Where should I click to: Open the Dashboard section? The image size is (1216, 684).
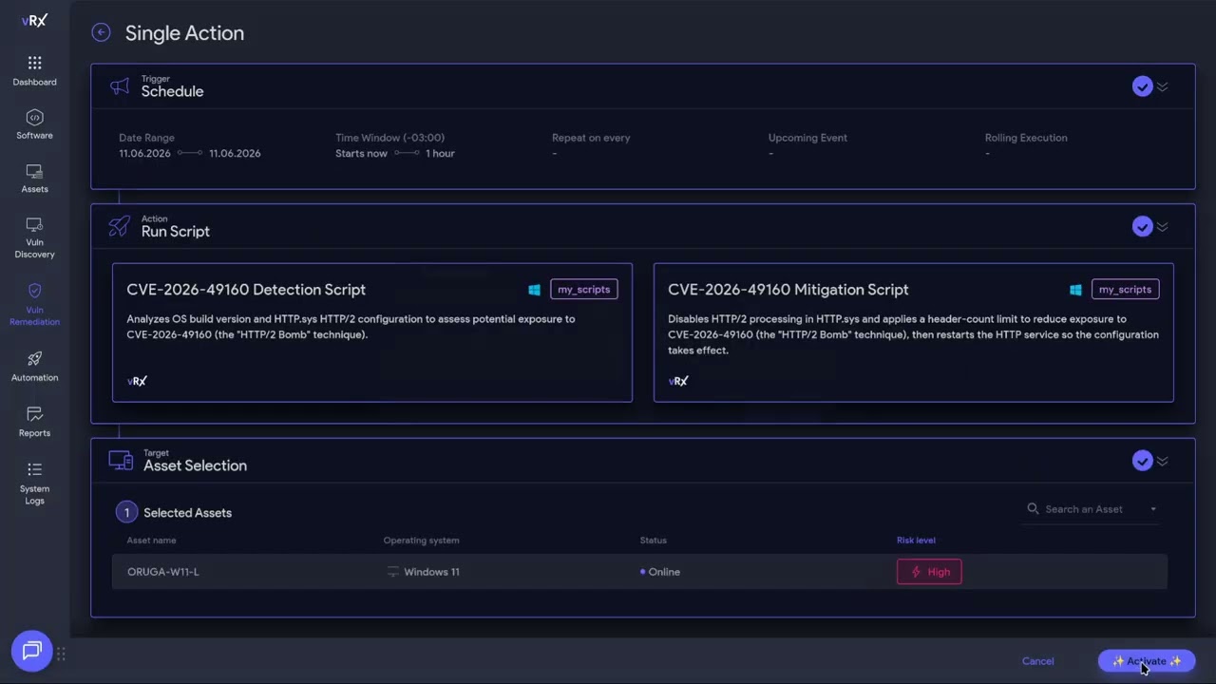point(34,71)
